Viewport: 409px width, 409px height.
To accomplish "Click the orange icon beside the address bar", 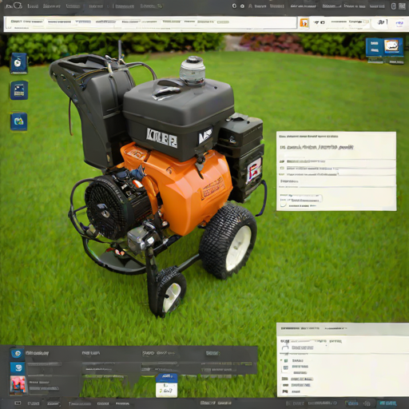I will coord(304,23).
